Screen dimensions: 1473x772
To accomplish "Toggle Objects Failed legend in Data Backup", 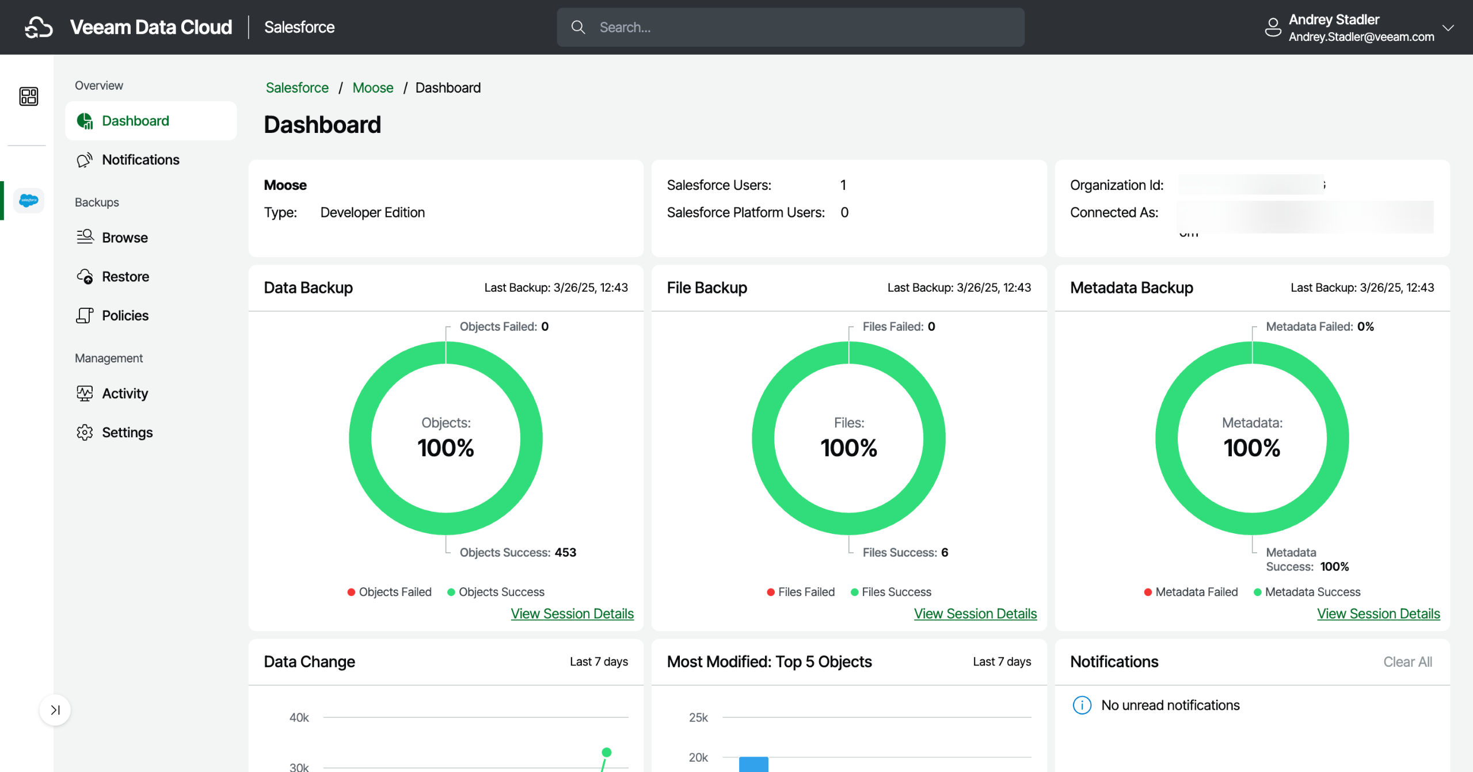I will (x=389, y=592).
